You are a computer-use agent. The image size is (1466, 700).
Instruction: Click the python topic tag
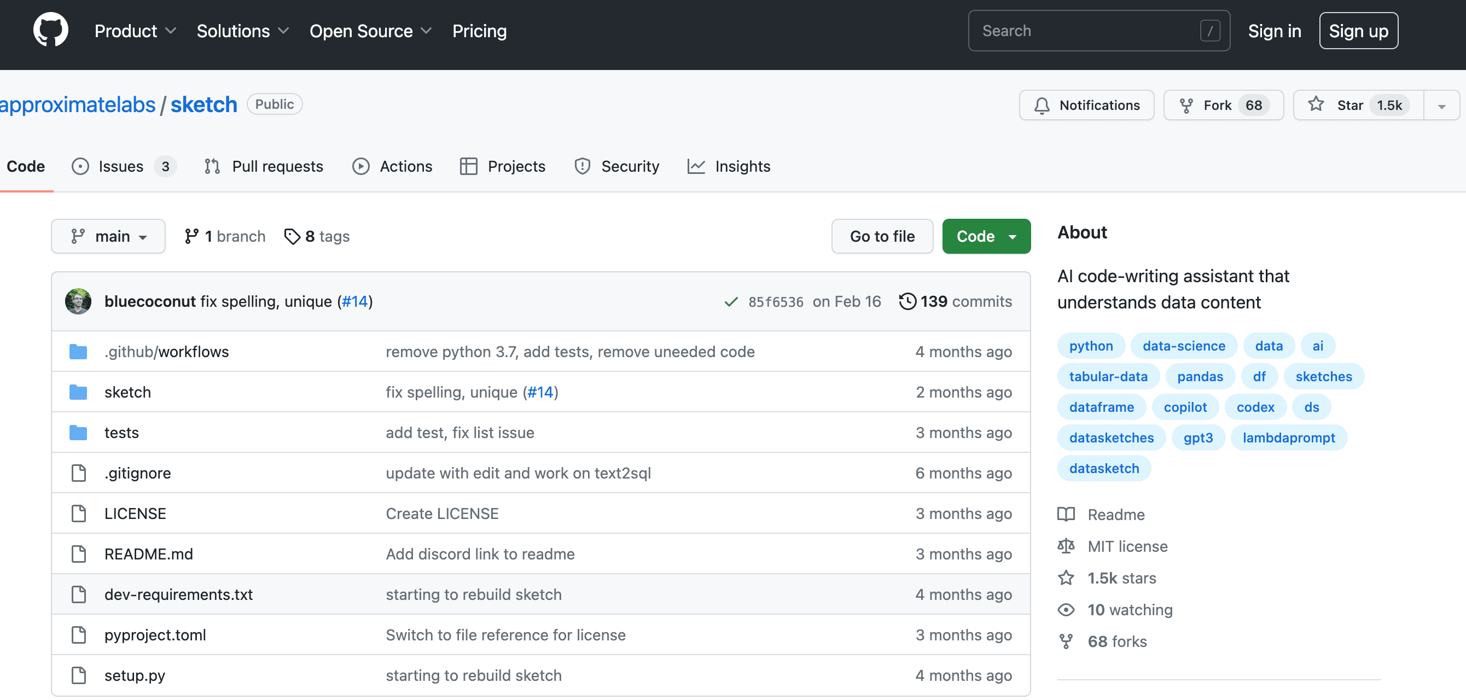1090,346
